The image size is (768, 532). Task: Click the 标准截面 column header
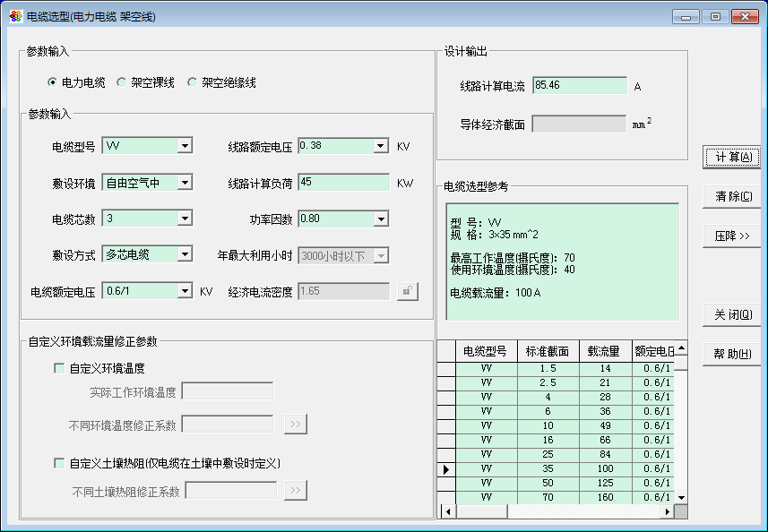[x=548, y=351]
